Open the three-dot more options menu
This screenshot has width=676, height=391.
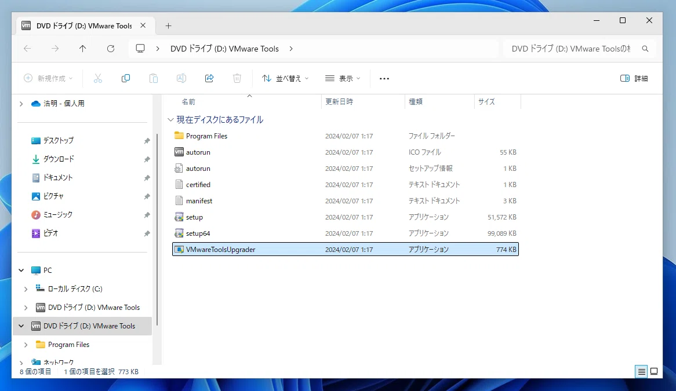(x=384, y=78)
